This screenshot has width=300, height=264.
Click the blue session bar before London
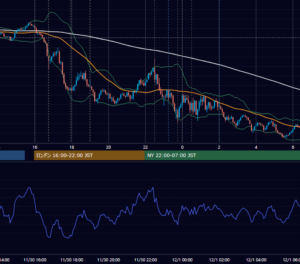click(12, 155)
